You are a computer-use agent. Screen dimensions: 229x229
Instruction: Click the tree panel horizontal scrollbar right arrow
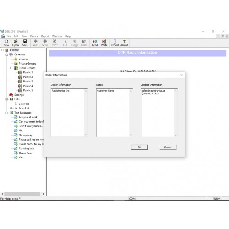tap(44, 194)
